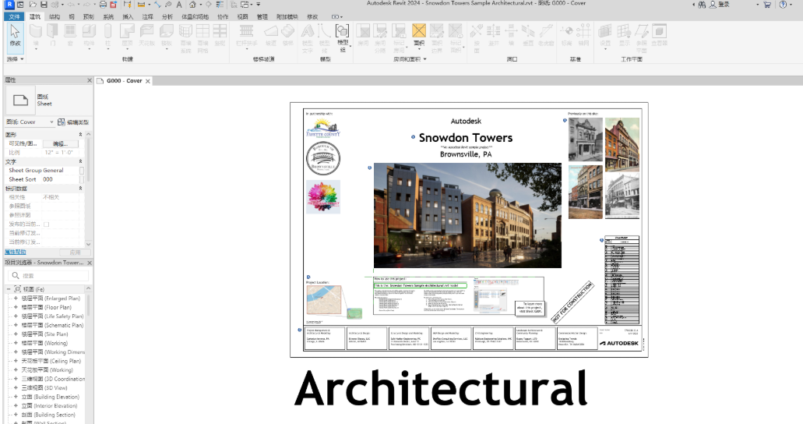803x424 pixels.
Task: Click the 应用 (Apply) button in Properties
Action: tap(75, 253)
